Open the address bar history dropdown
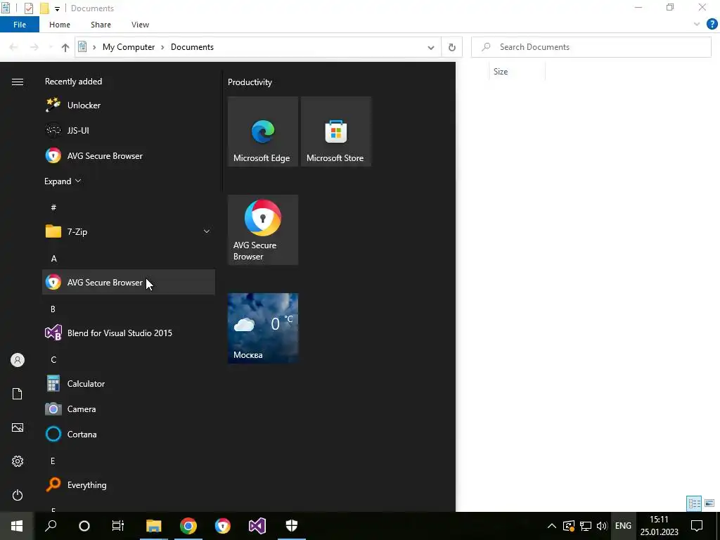The height and width of the screenshot is (540, 720). coord(431,47)
